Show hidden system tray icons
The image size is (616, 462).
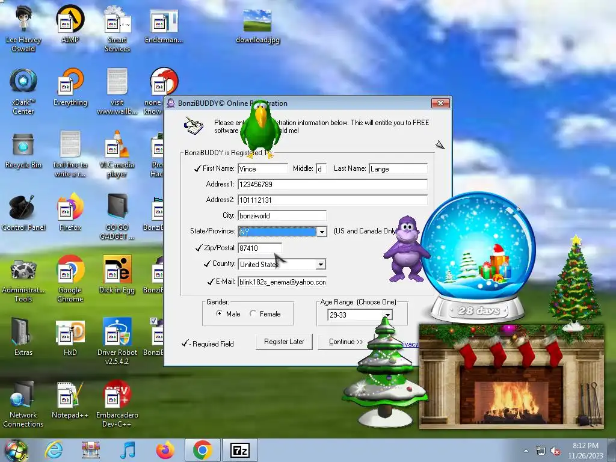click(x=526, y=451)
